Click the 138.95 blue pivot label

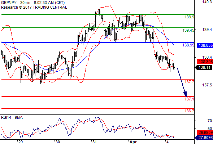tap(188, 45)
